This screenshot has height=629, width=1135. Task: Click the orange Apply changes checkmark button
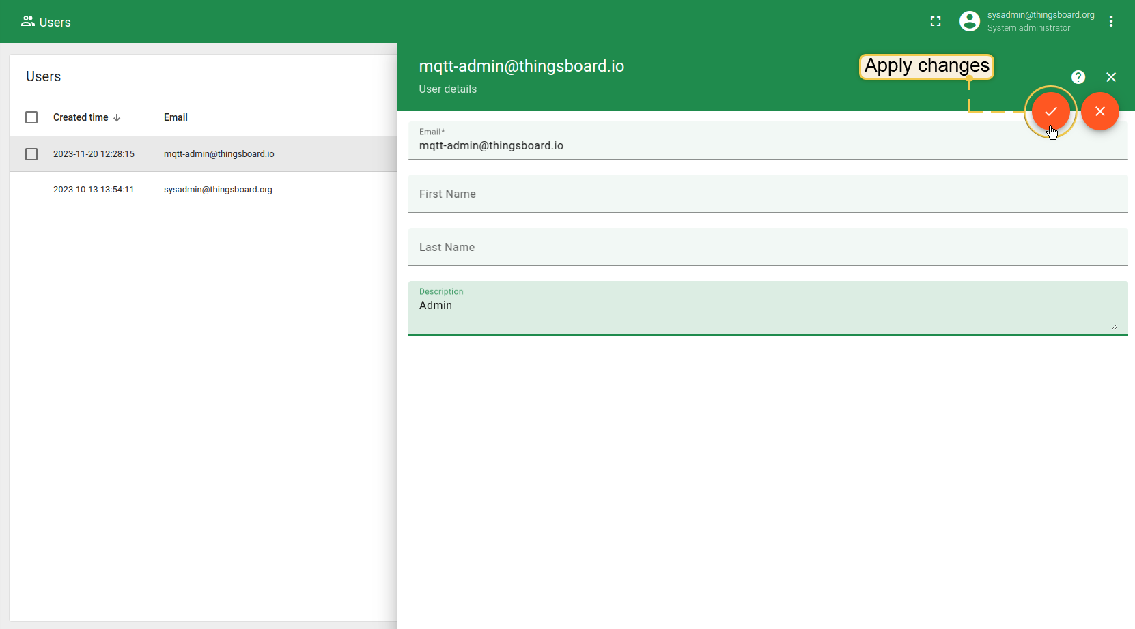1050,111
